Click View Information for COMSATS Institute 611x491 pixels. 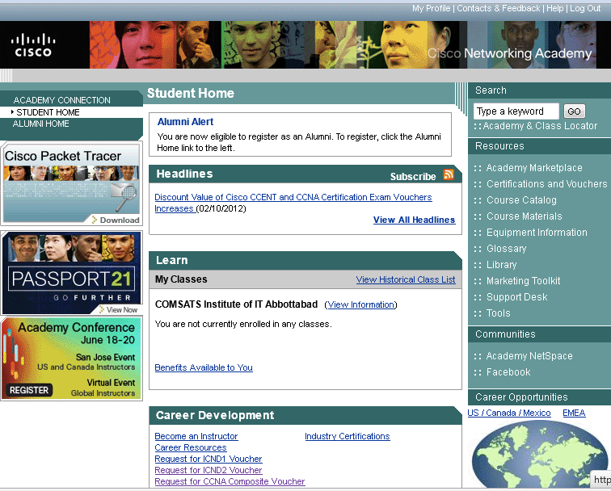click(360, 304)
